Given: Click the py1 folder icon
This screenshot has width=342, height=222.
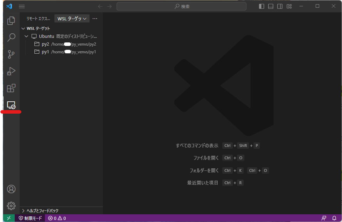Looking at the screenshot, I should click(37, 52).
